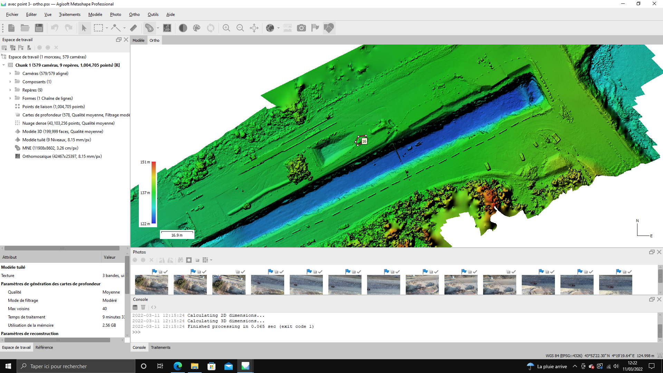Viewport: 663px width, 373px height.
Task: Click the elevation color scale bar
Action: [154, 193]
